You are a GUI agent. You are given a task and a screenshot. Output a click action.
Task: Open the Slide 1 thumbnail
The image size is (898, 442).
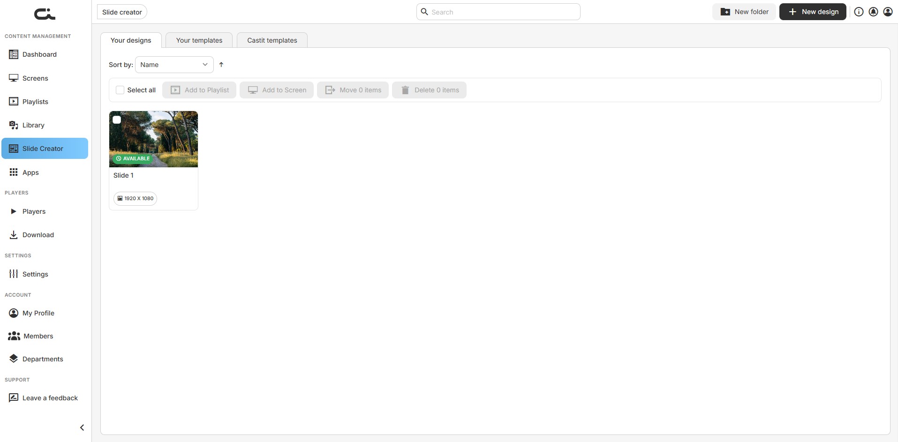pos(153,139)
